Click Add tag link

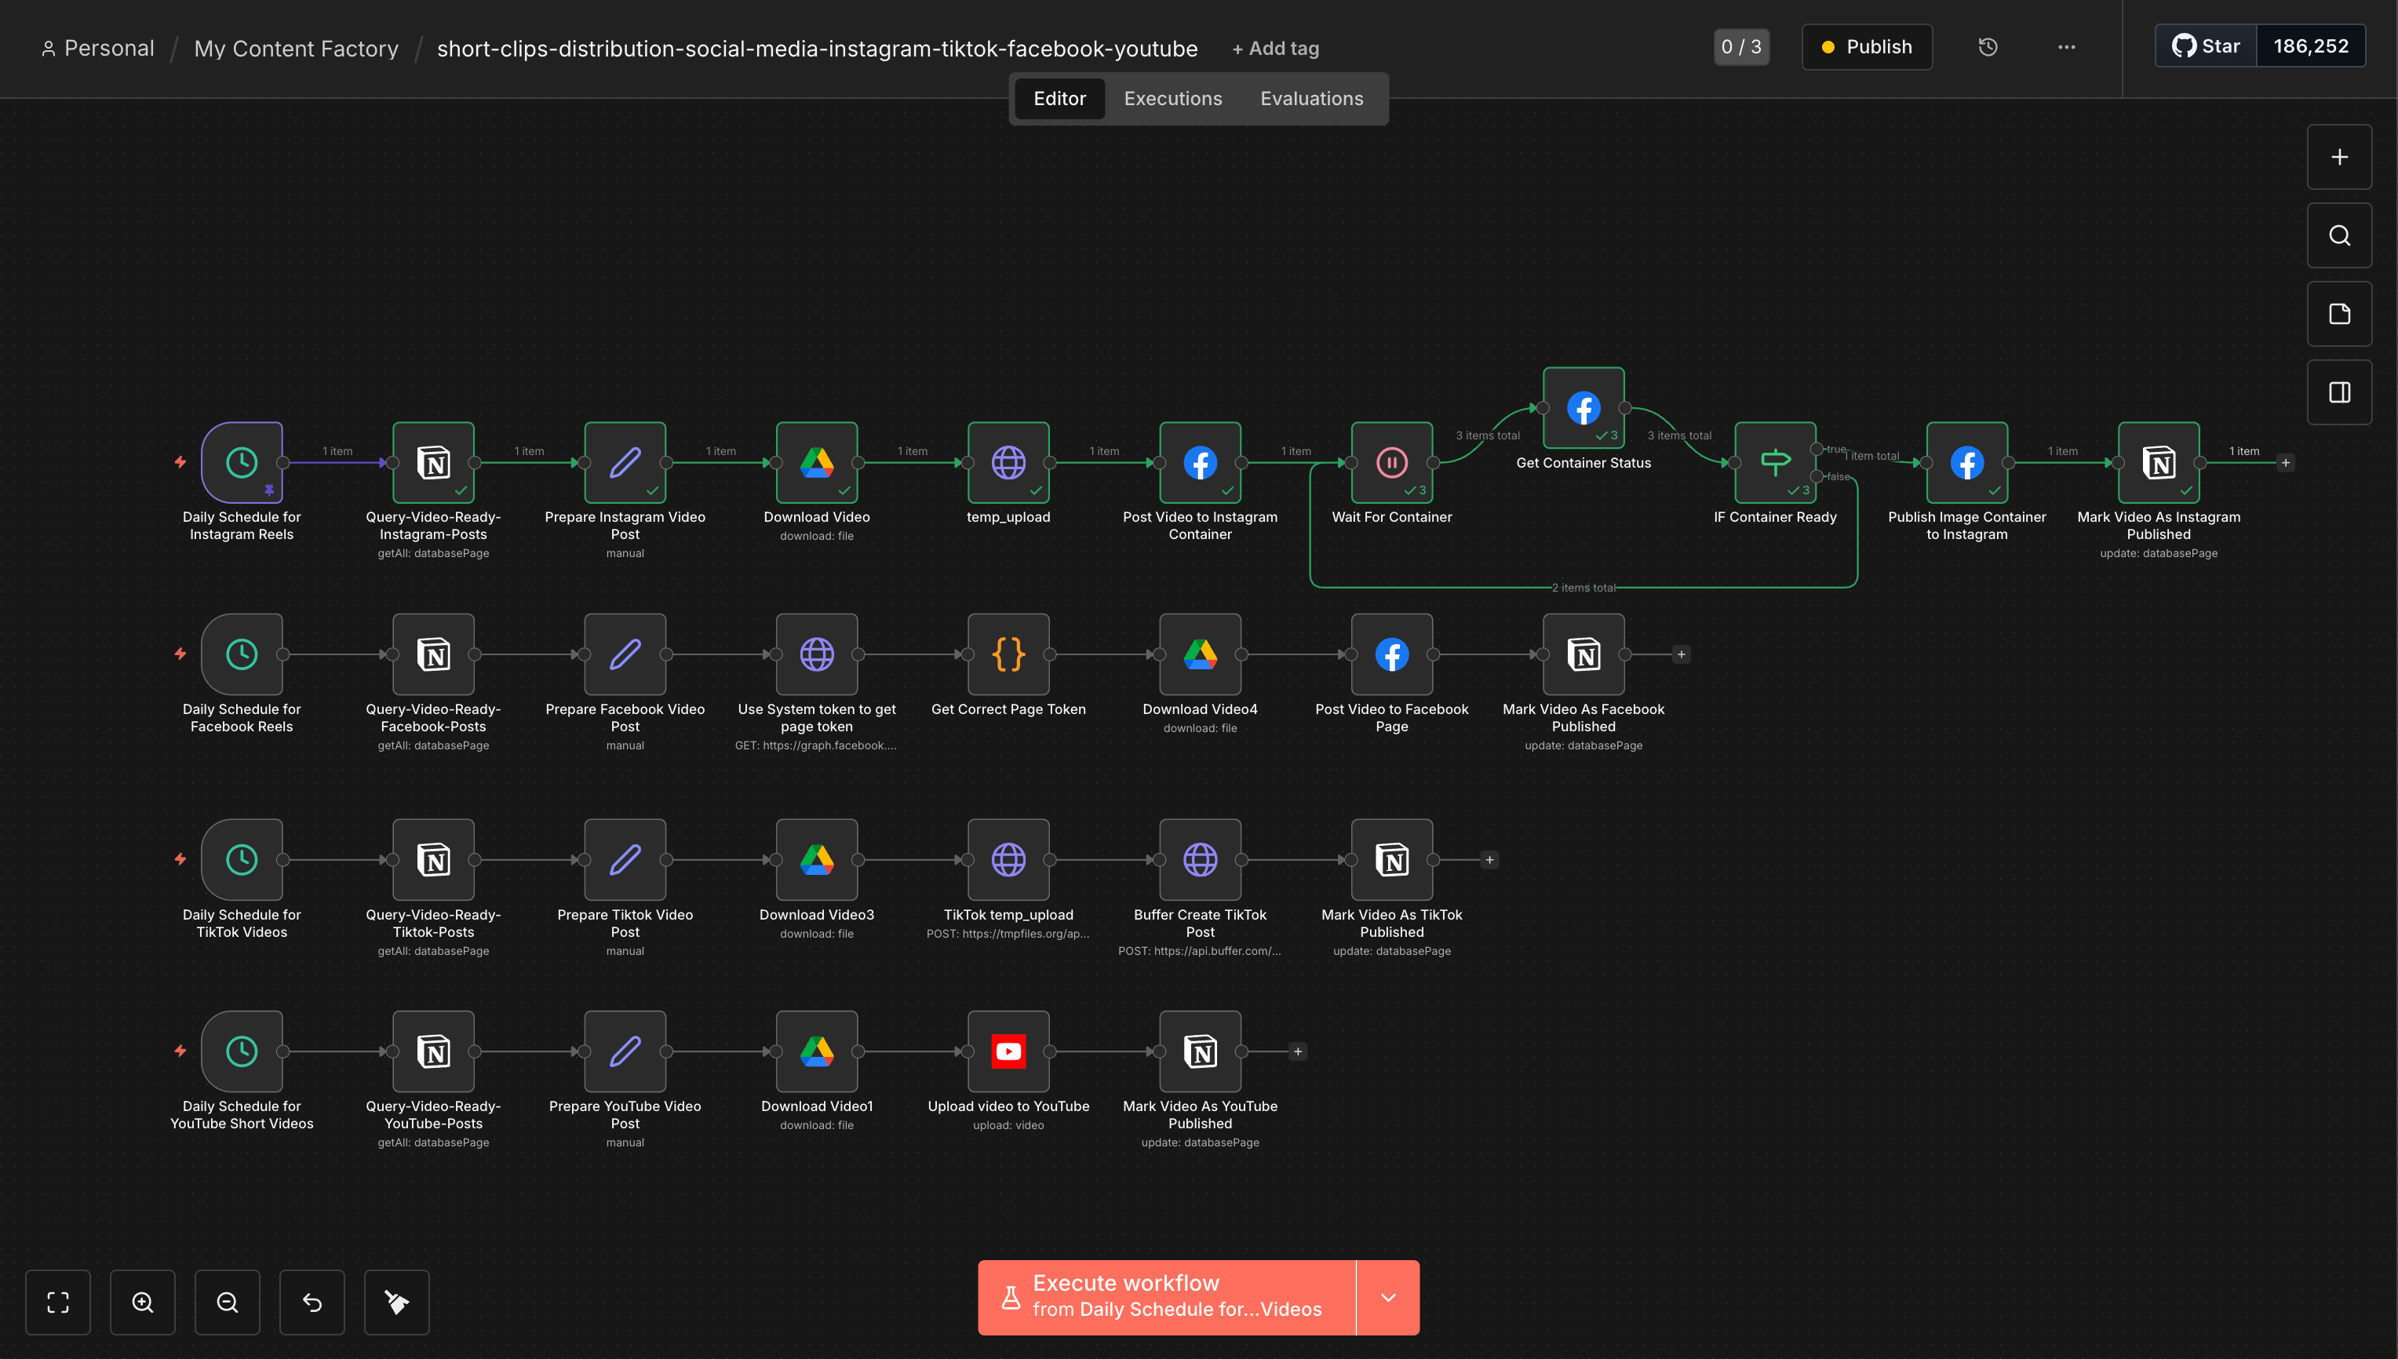point(1276,49)
